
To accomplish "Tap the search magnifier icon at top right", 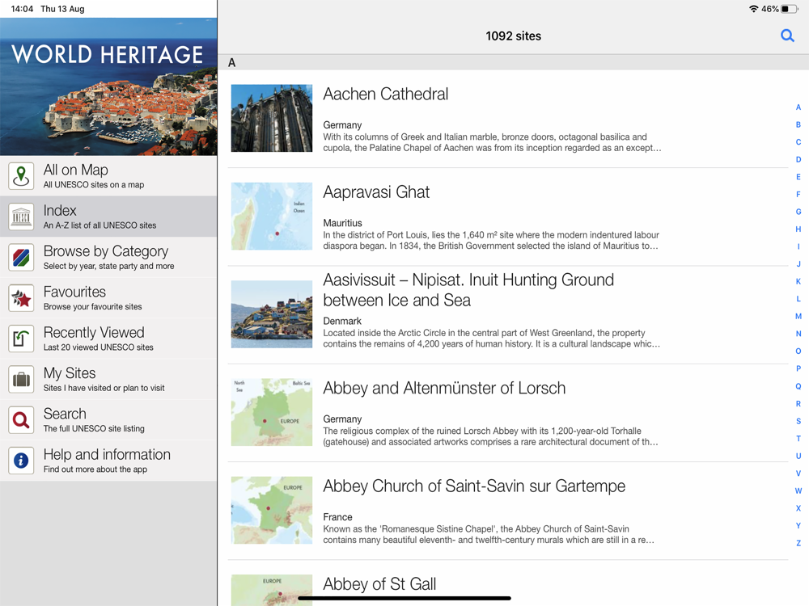I will 787,36.
